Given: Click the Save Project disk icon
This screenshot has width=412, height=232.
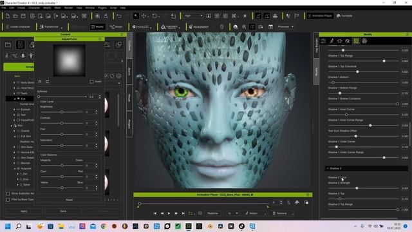Looking at the screenshot, I should (23, 16).
